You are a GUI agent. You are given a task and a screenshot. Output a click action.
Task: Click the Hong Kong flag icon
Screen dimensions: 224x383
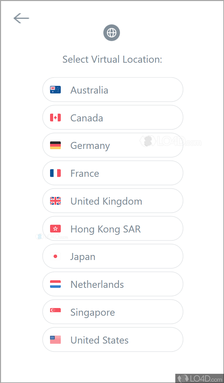point(55,229)
